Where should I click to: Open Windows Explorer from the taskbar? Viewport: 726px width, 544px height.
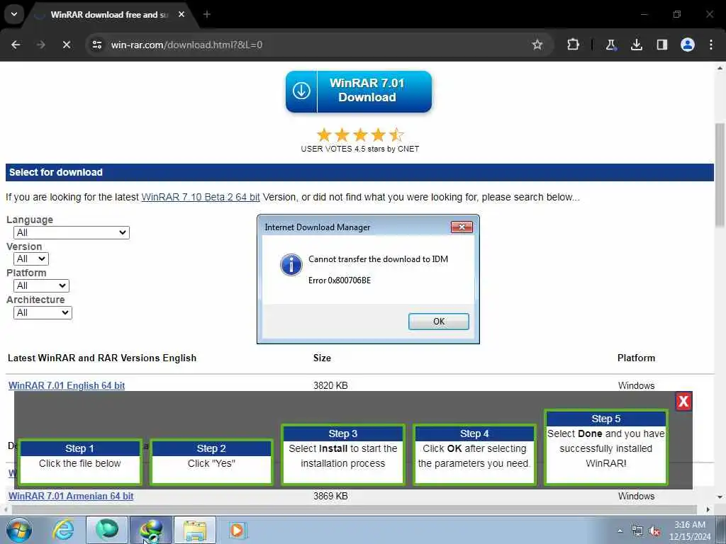pos(195,530)
